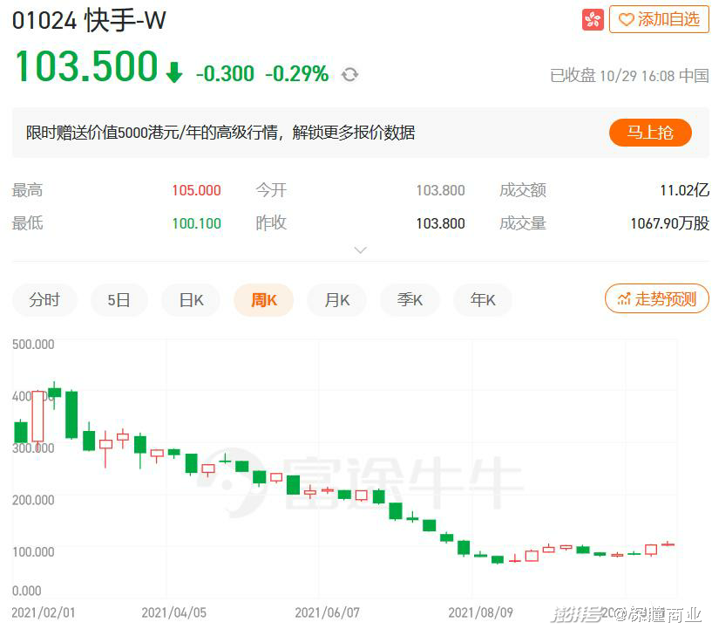Click the 成交量 value 1067.90万股
The width and height of the screenshot is (712, 629).
[670, 223]
